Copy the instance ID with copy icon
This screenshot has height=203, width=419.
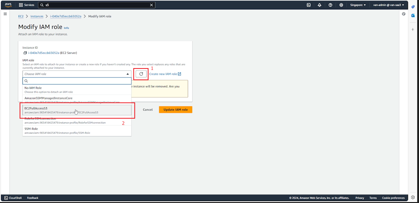(x=25, y=53)
